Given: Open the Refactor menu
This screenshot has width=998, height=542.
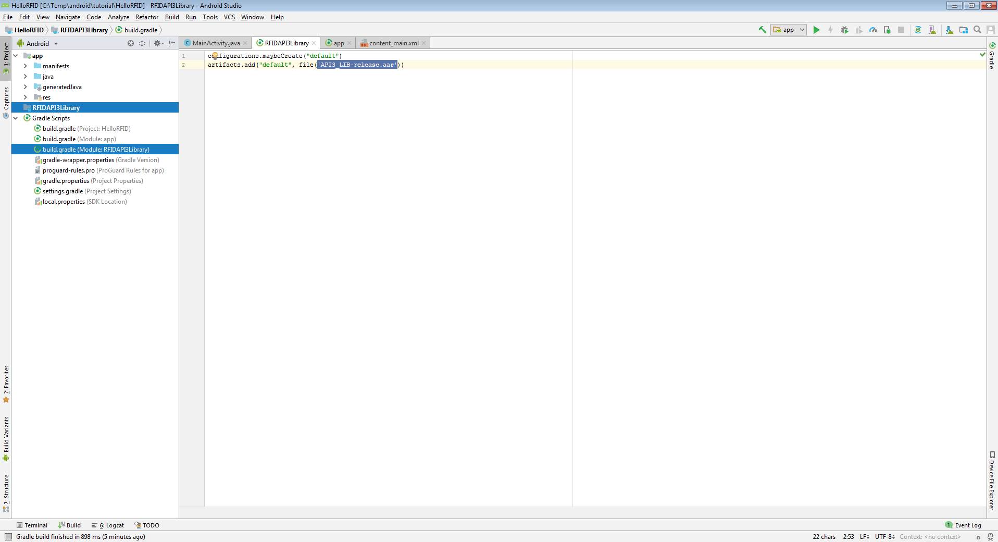Looking at the screenshot, I should (146, 17).
